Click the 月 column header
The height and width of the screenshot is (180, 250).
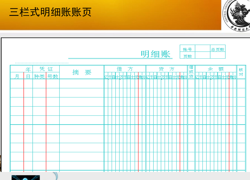17,76
